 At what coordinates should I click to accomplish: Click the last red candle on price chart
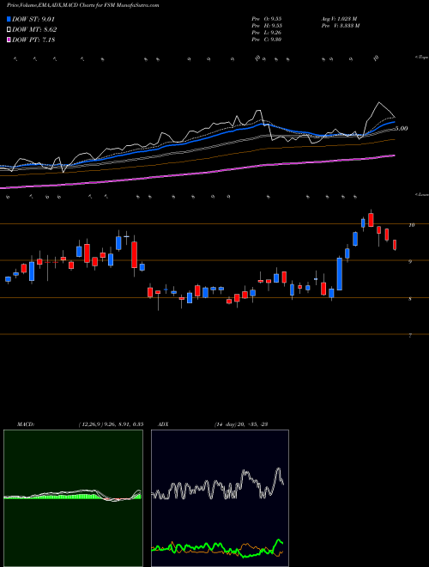[x=395, y=245]
